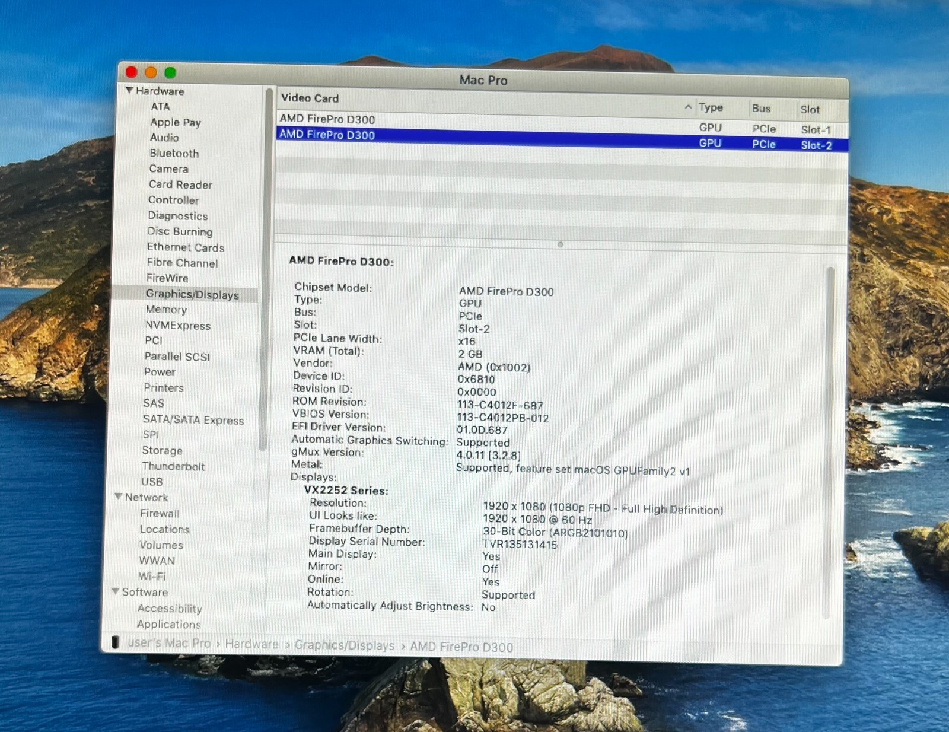
Task: Select Fibre Channel entry
Action: 182,263
